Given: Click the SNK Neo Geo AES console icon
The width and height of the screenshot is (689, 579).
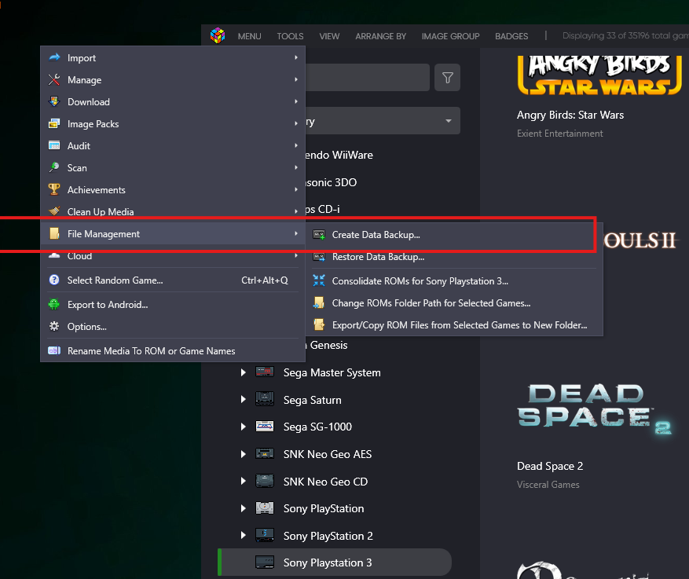Looking at the screenshot, I should pyautogui.click(x=265, y=454).
